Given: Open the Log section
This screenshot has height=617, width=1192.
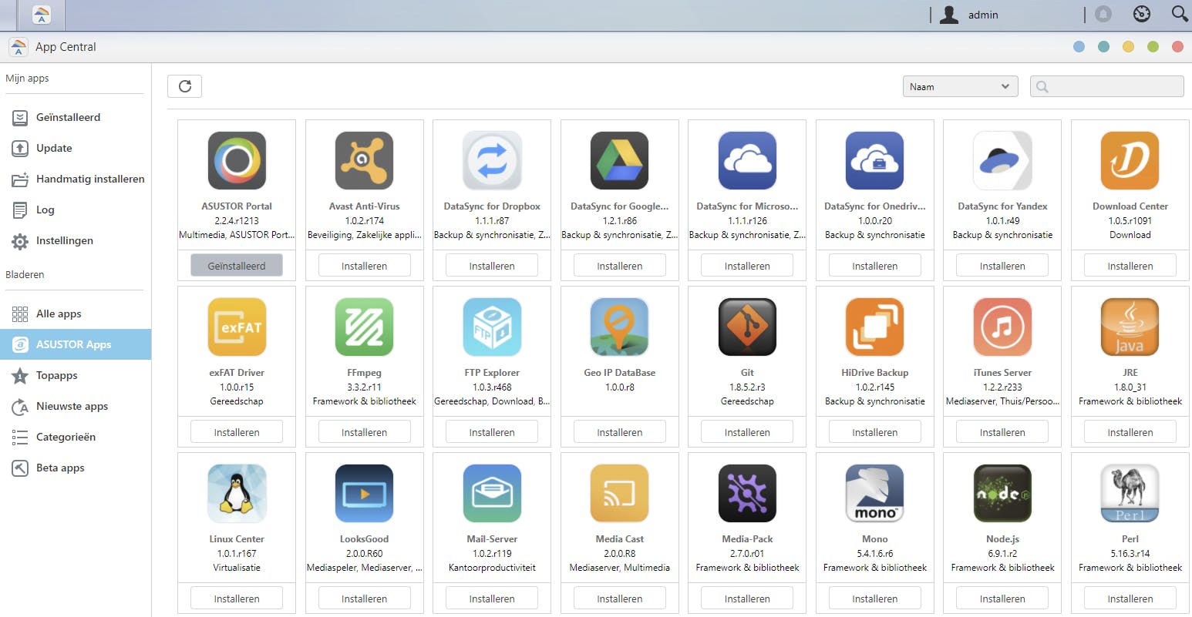Looking at the screenshot, I should [x=76, y=210].
